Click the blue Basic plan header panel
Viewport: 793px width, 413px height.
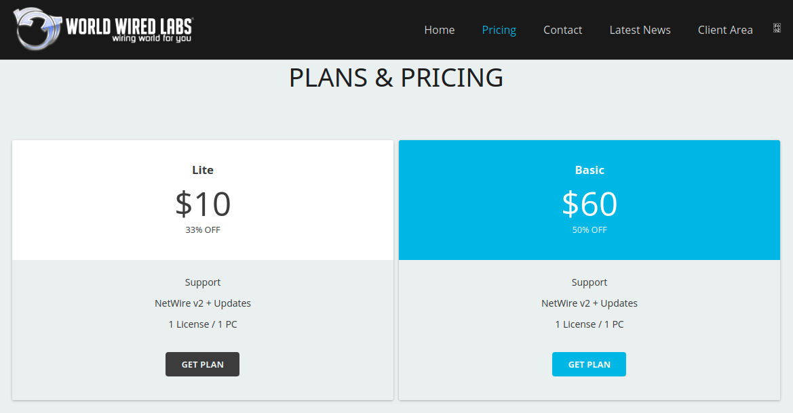[x=589, y=200]
